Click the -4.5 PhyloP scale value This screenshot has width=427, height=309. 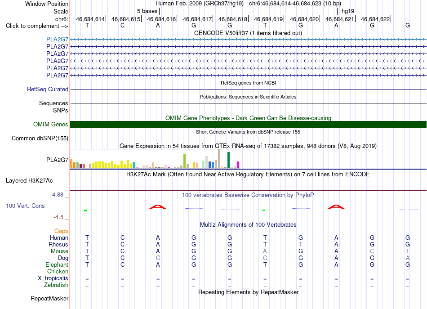[x=58, y=217]
